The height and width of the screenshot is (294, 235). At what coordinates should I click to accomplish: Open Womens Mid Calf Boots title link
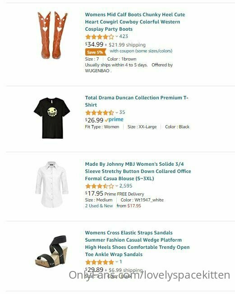[135, 22]
